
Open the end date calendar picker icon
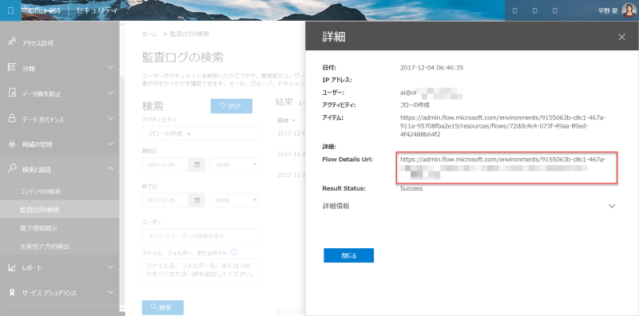196,200
